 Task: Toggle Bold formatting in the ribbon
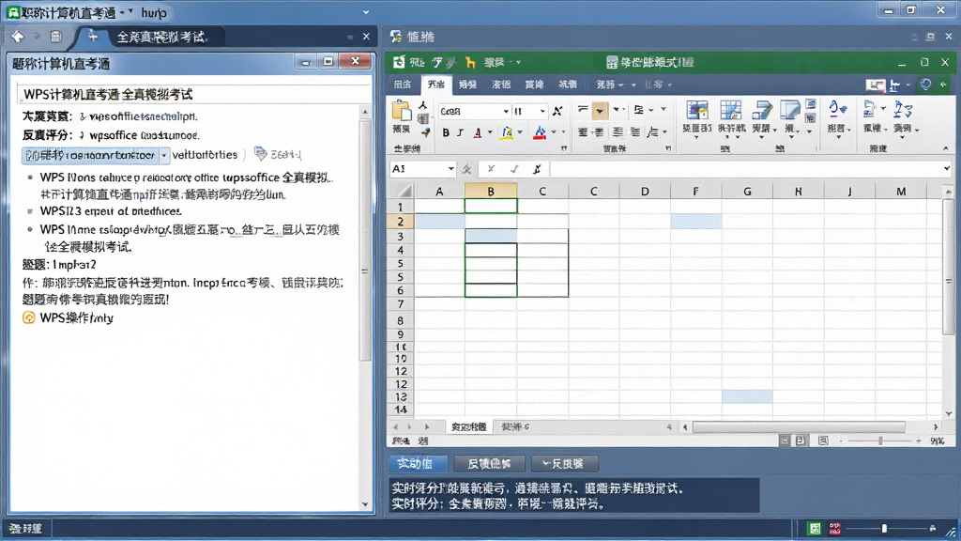coord(446,132)
